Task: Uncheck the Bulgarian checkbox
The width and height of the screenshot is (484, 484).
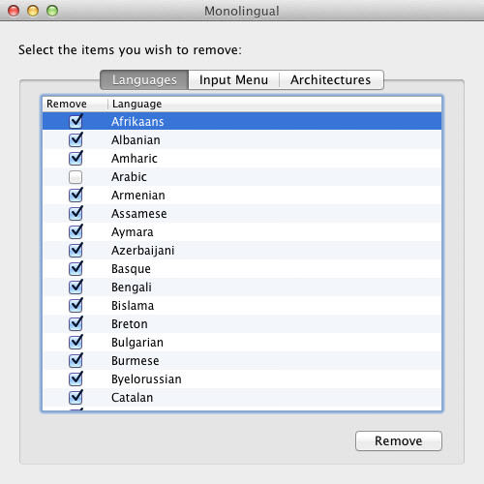Action: tap(76, 343)
